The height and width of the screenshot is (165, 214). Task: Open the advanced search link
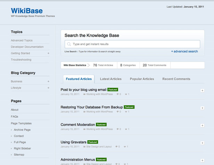[x=184, y=51]
